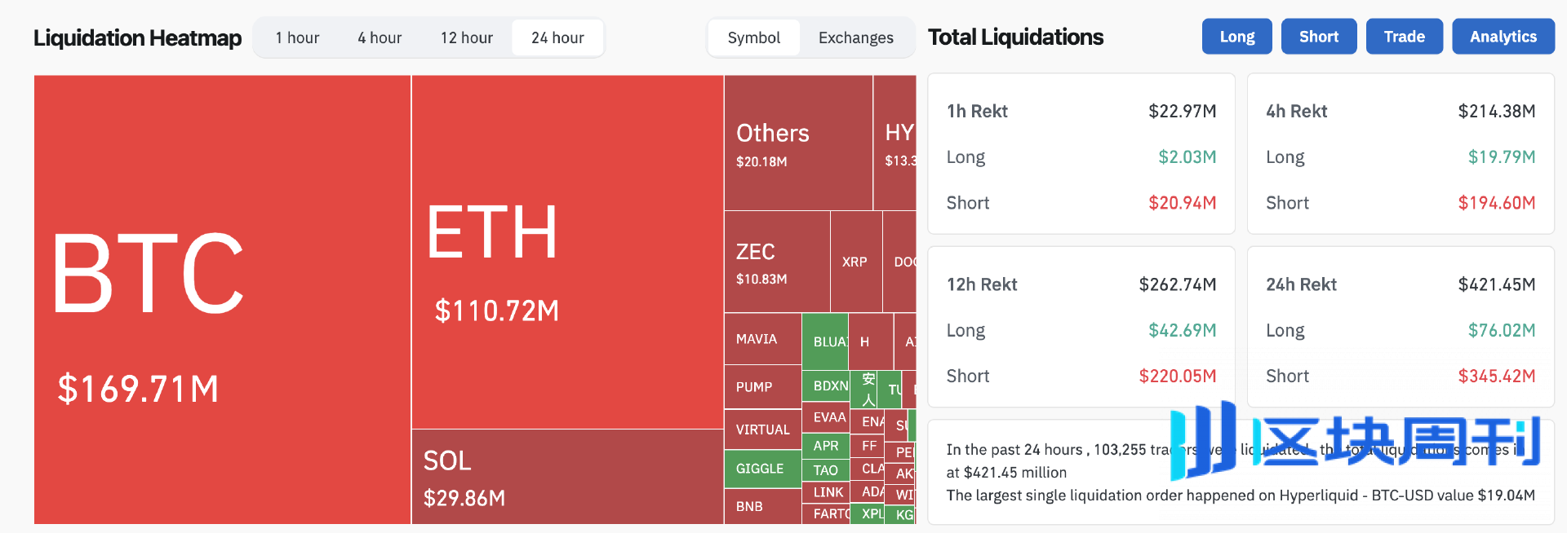Select the ZEC $10.83M tile

776,262
